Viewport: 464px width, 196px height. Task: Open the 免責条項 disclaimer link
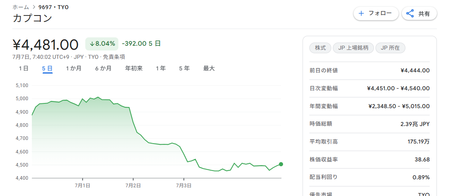114,57
